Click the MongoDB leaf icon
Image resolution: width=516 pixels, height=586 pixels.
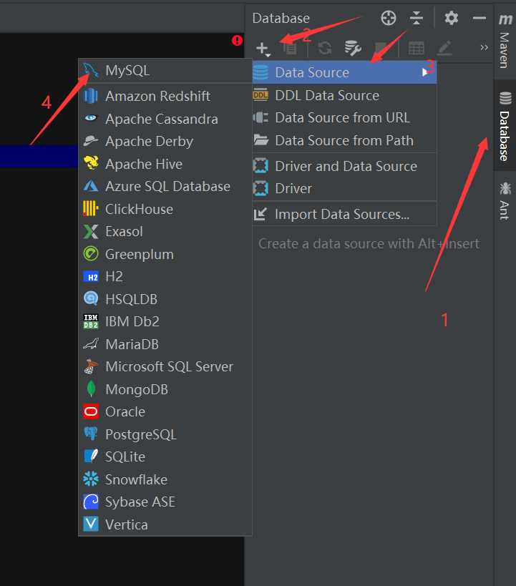[91, 389]
